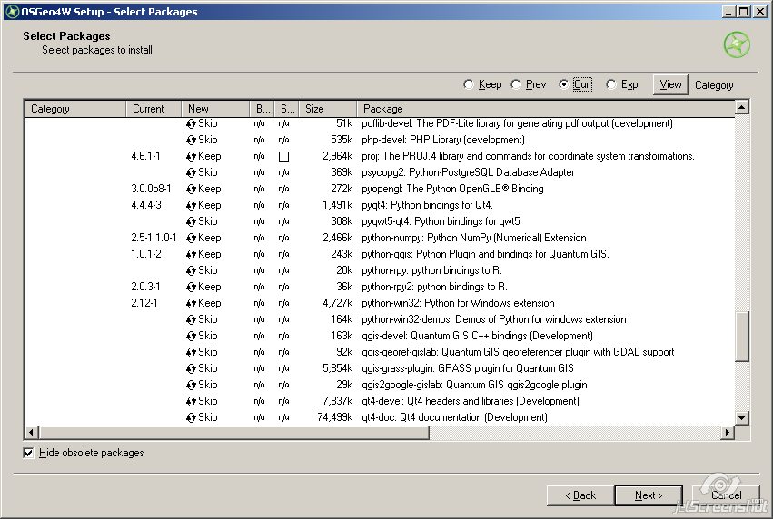The height and width of the screenshot is (519, 773).
Task: Click the horizontal scrollbar thumb
Action: pos(233,432)
